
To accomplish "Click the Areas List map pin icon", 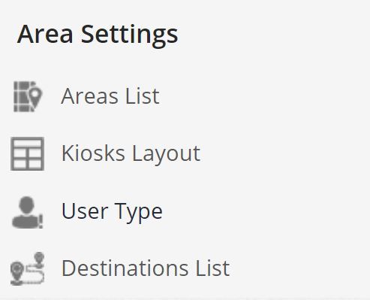I will 28,96.
